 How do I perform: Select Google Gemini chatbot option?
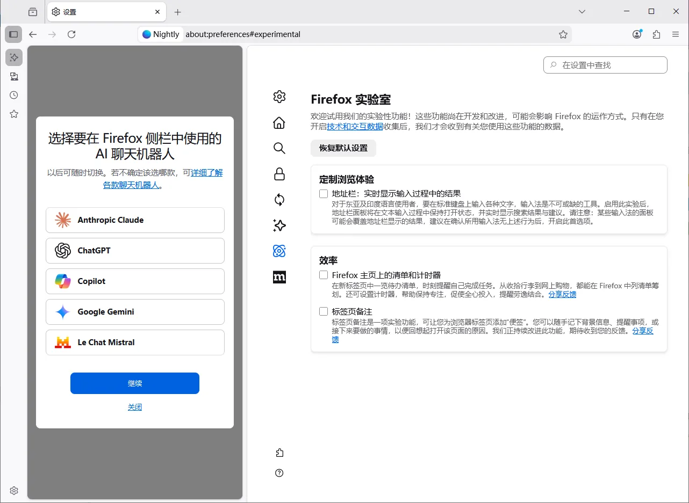click(135, 312)
